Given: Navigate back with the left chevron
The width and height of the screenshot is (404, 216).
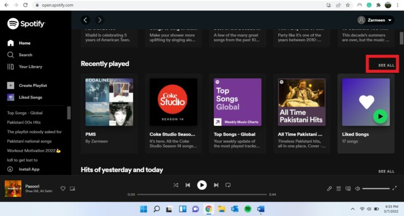Looking at the screenshot, I should click(85, 20).
